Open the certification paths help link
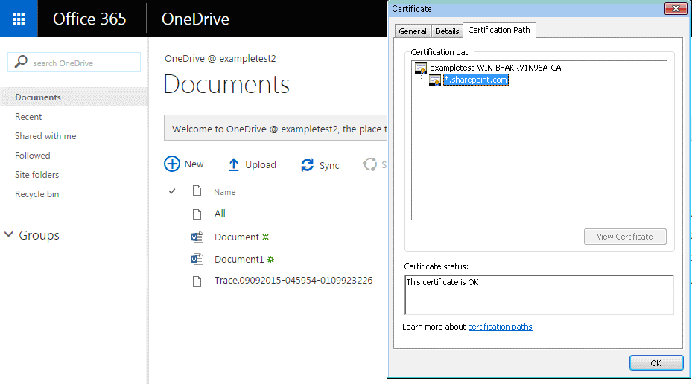Screen dimensions: 692x384 [x=500, y=327]
